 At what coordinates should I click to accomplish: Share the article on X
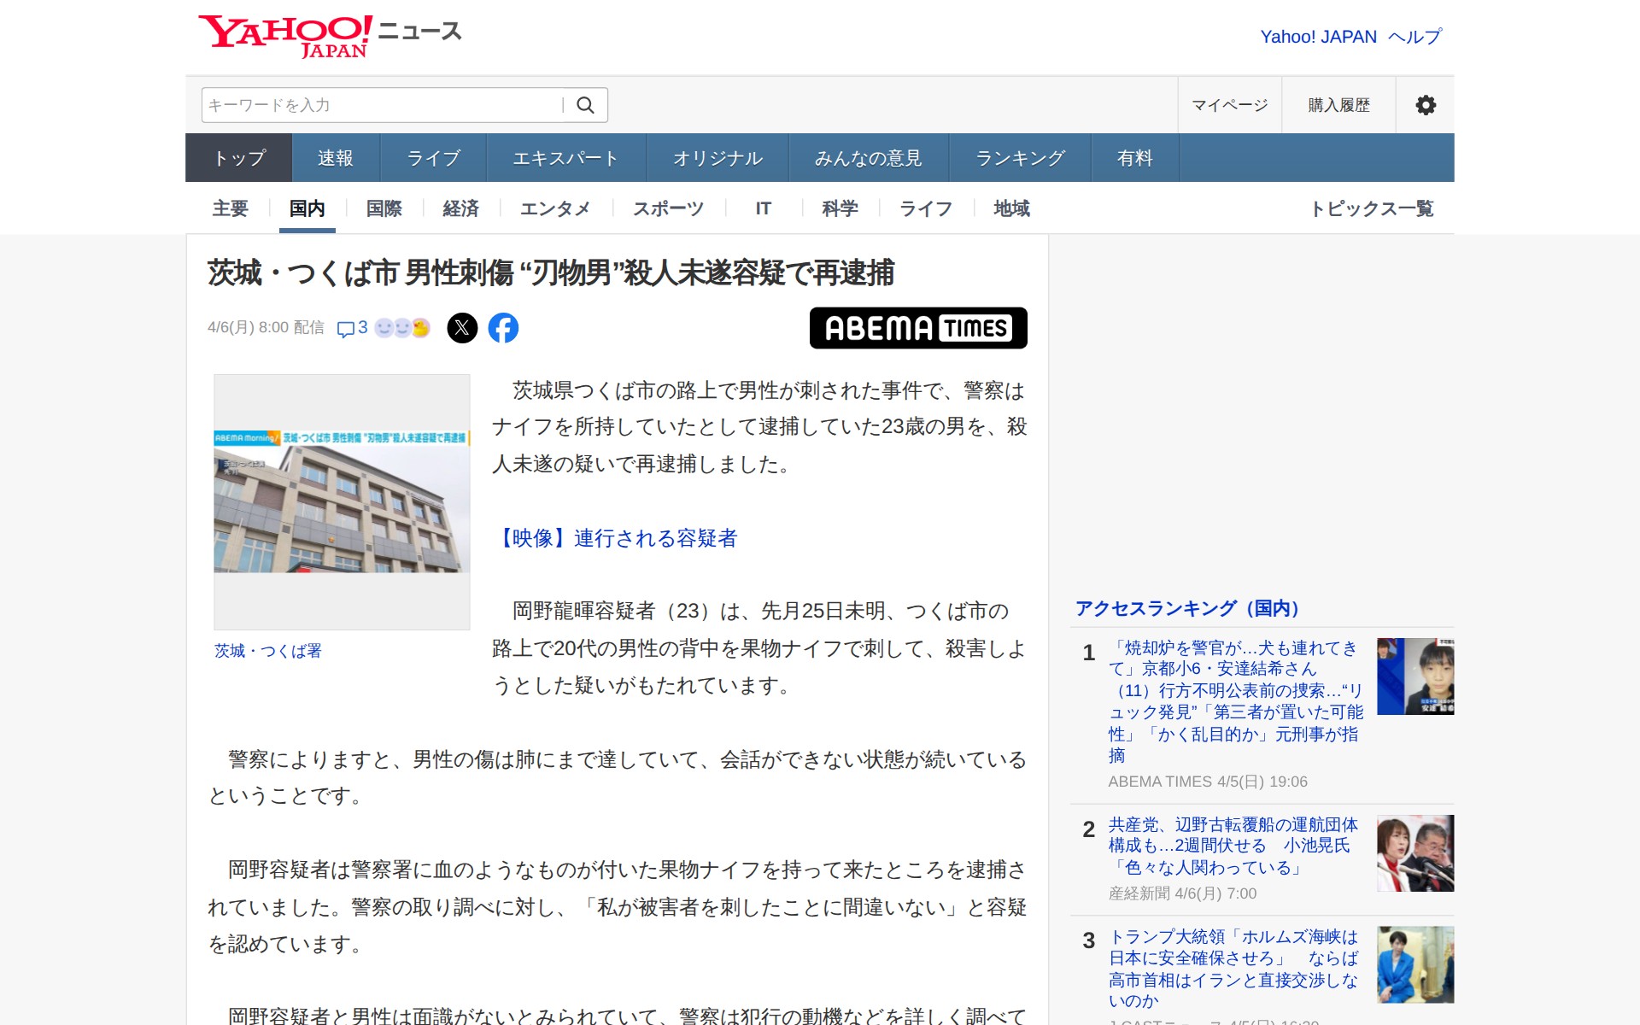pyautogui.click(x=462, y=328)
